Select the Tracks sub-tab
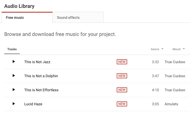 [x=12, y=49]
